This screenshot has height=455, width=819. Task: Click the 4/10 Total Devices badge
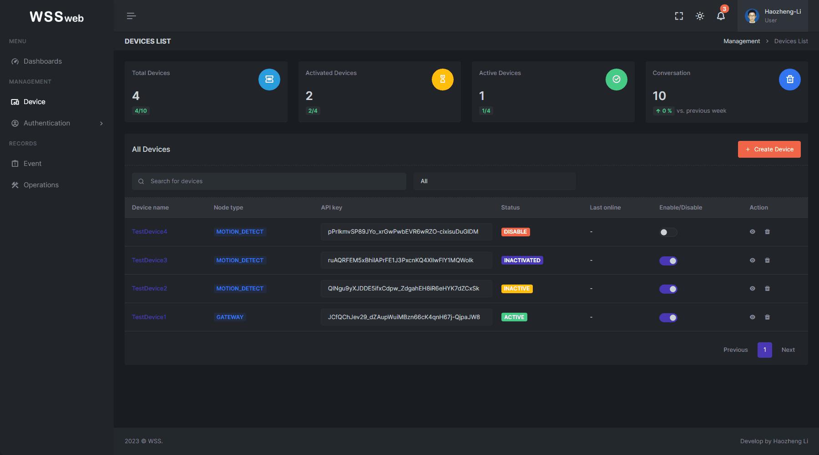pos(141,111)
